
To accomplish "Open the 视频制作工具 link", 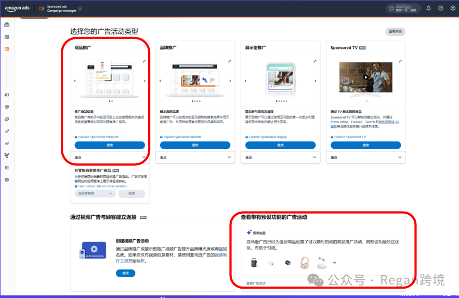I will (221, 255).
